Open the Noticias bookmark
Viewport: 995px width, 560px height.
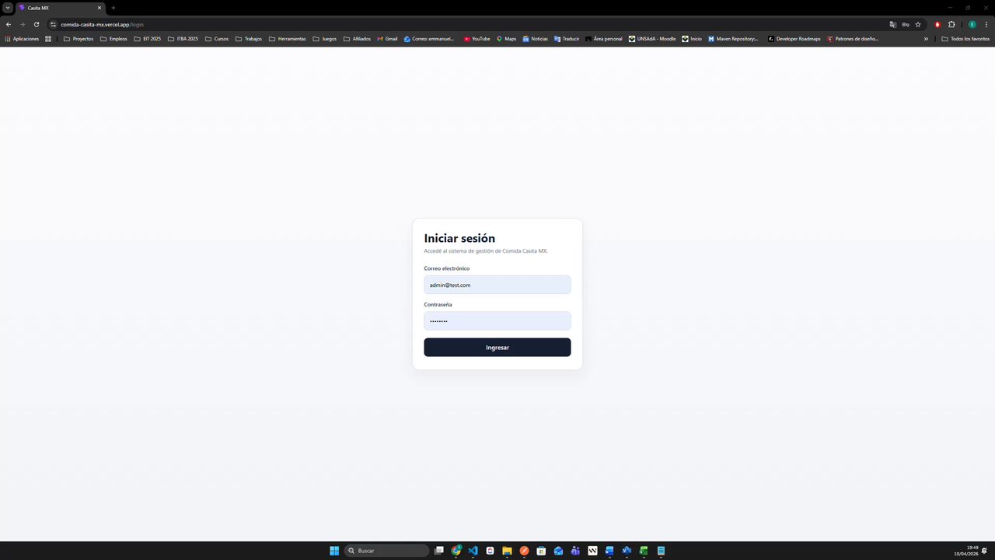[535, 38]
